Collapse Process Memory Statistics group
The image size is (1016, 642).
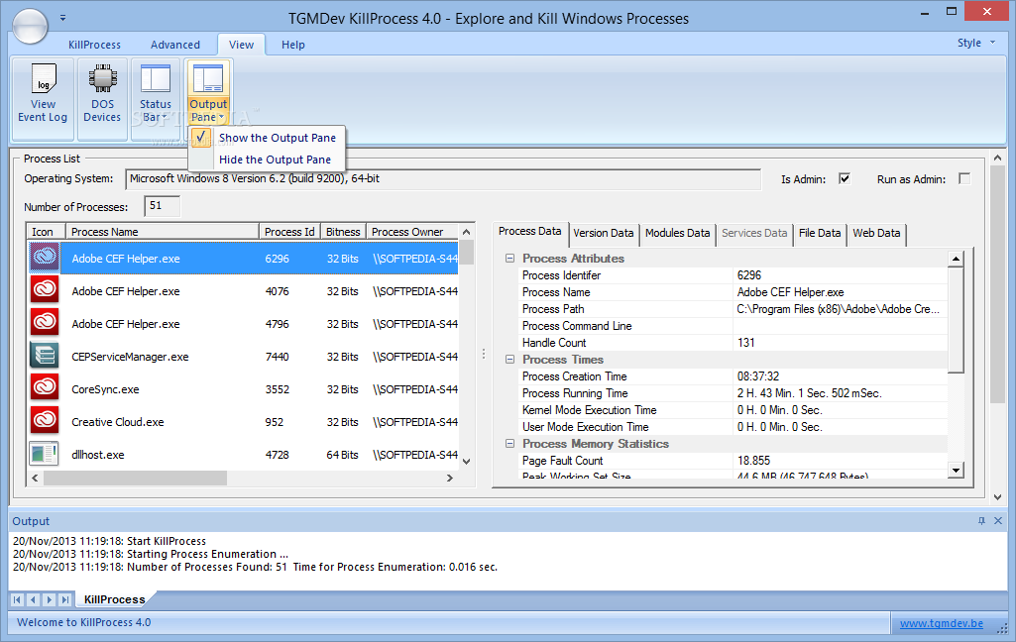[509, 443]
